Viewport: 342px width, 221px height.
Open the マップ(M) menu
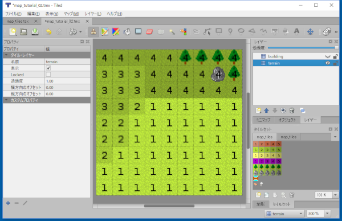click(x=71, y=14)
